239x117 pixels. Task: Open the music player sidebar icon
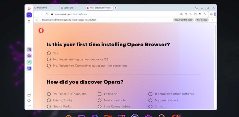coord(29,68)
